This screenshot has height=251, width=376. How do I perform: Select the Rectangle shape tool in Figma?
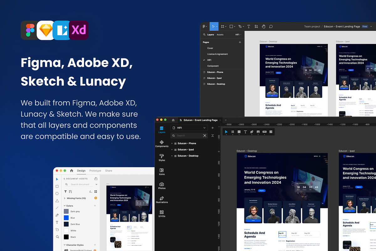click(x=232, y=27)
